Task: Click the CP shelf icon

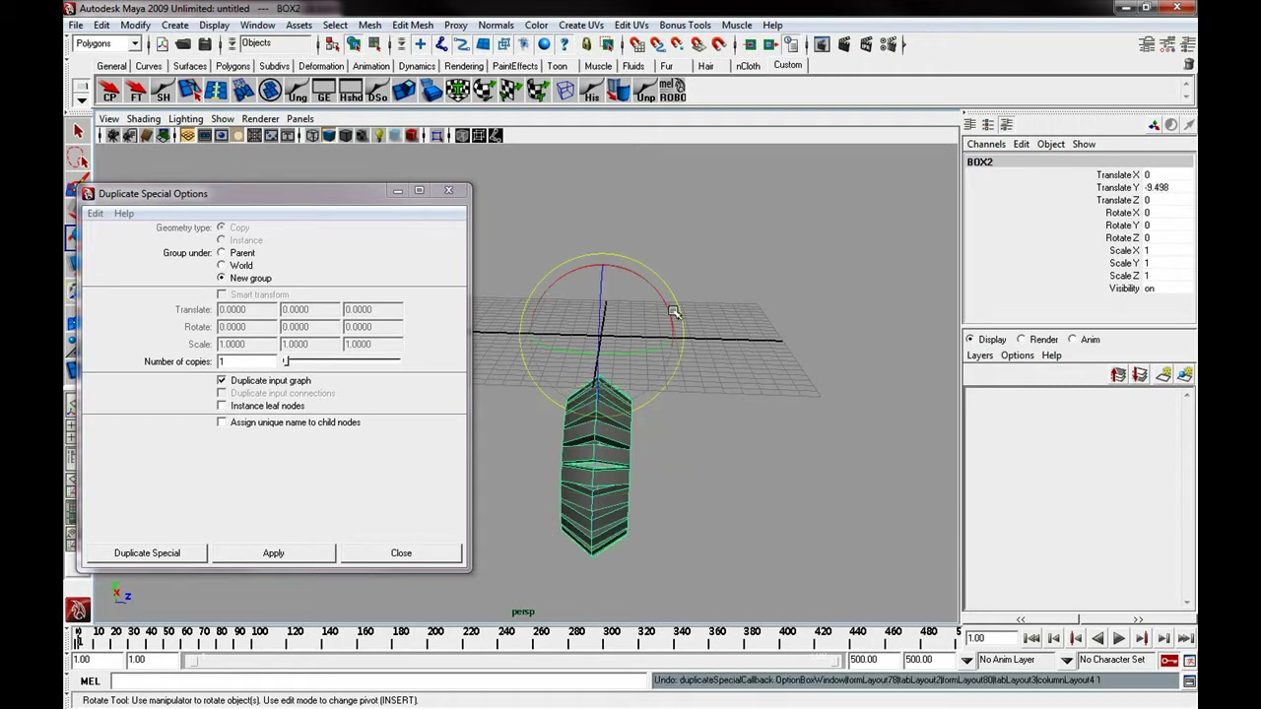Action: 109,92
